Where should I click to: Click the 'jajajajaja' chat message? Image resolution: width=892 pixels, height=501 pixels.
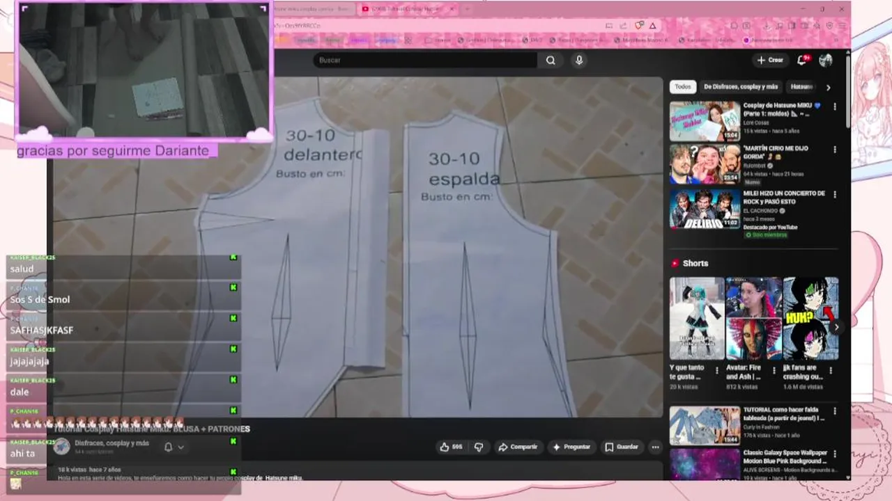[x=29, y=361]
